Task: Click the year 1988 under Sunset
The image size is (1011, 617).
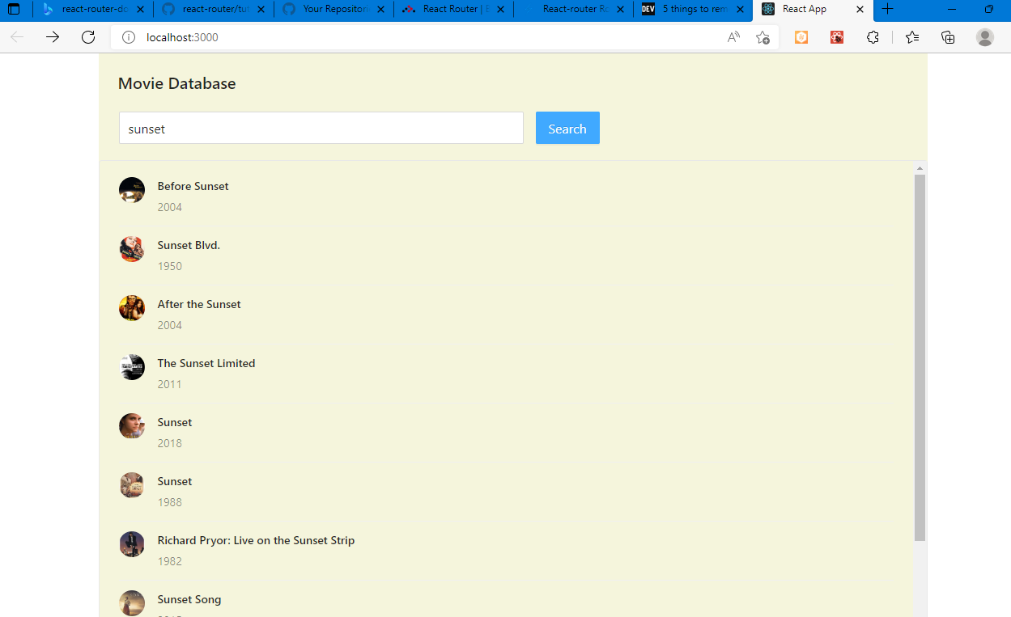Action: (170, 502)
